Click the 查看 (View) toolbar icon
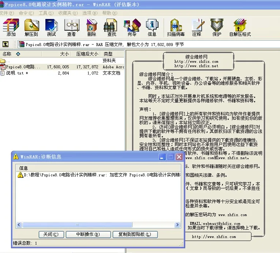 pyautogui.click(x=72, y=27)
